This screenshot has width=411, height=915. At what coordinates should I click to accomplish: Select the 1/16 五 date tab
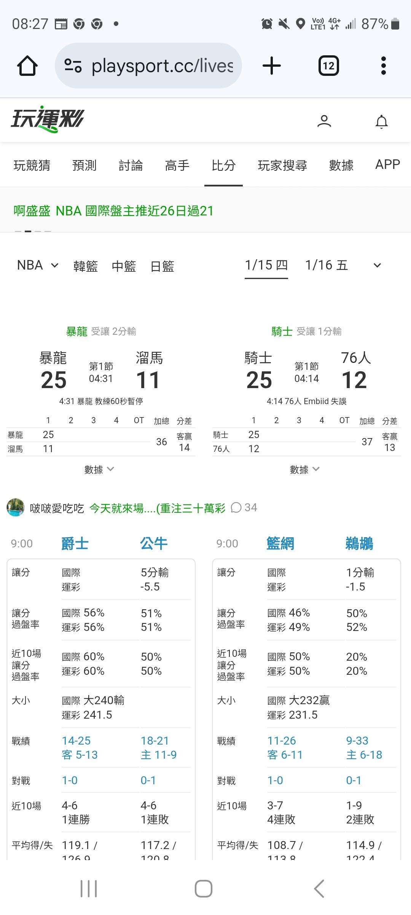coord(326,265)
